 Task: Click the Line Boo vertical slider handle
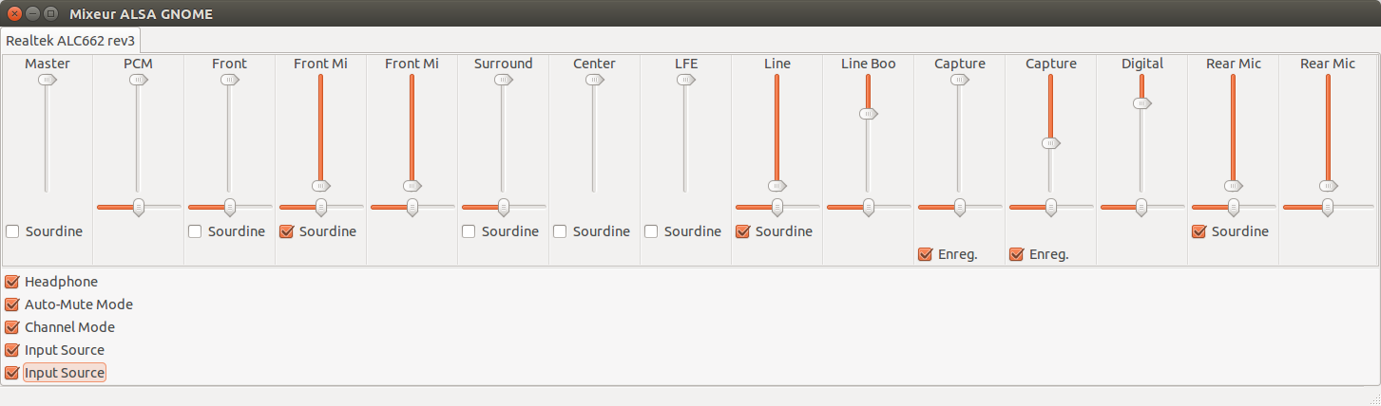click(x=868, y=114)
